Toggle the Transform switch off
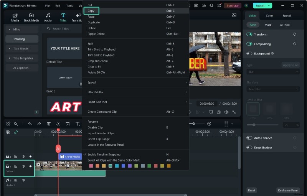Viewport: 307px width, 196px height. 249,35
